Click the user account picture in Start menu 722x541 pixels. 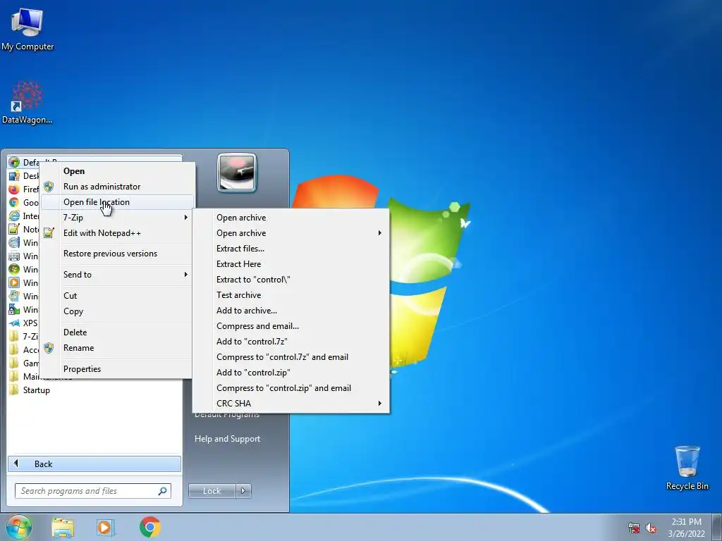coord(237,173)
